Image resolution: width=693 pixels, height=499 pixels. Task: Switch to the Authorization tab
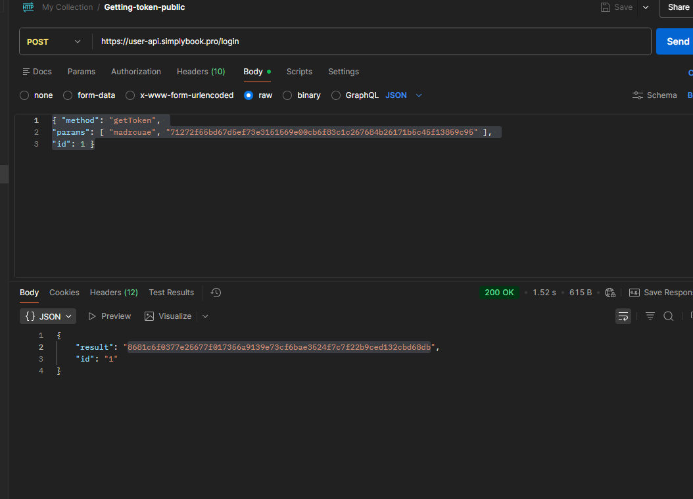(135, 72)
